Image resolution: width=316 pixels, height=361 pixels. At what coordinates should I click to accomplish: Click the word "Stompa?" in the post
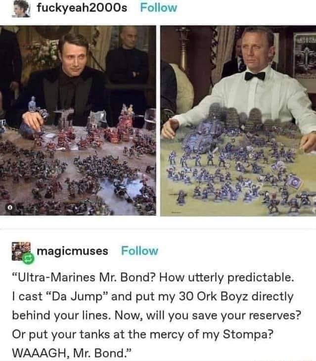pyautogui.click(x=248, y=334)
